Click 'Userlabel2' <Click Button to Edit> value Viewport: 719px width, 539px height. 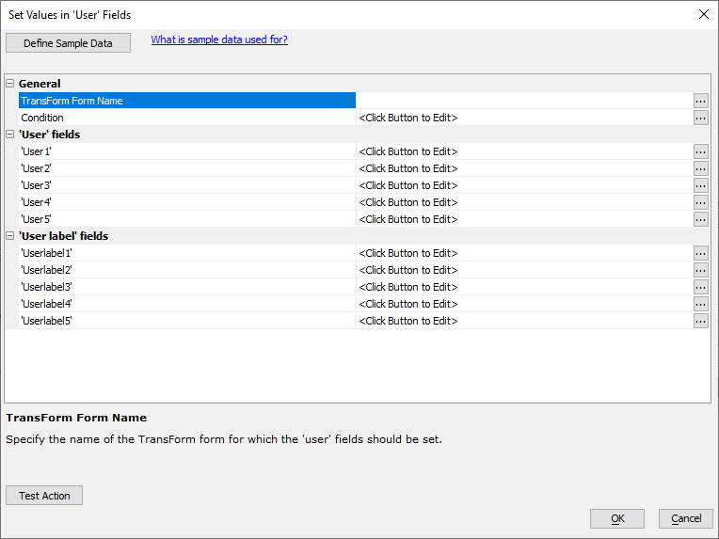click(x=408, y=270)
